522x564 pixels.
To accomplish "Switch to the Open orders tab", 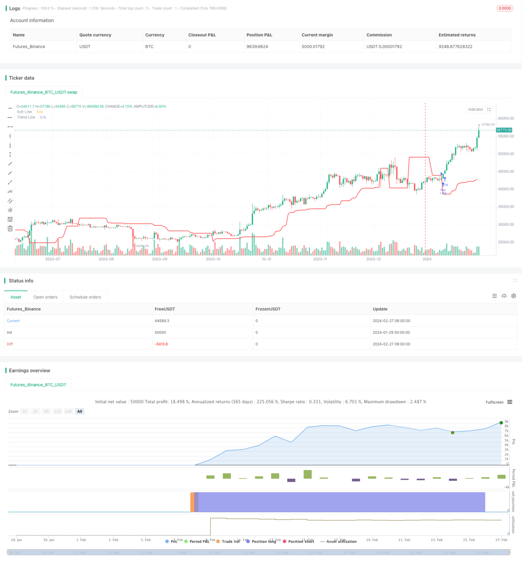I will [45, 297].
